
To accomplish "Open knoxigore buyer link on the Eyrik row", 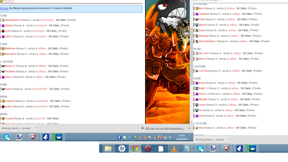I will (x=39, y=31).
